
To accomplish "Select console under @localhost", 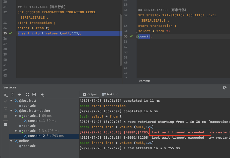I will [x=27, y=106].
